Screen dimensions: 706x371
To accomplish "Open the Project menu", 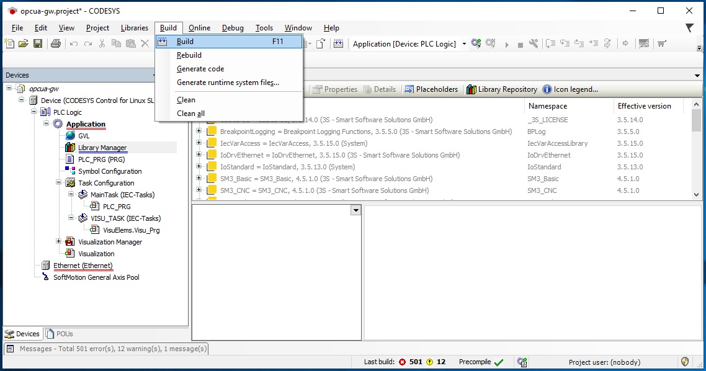I will (97, 28).
